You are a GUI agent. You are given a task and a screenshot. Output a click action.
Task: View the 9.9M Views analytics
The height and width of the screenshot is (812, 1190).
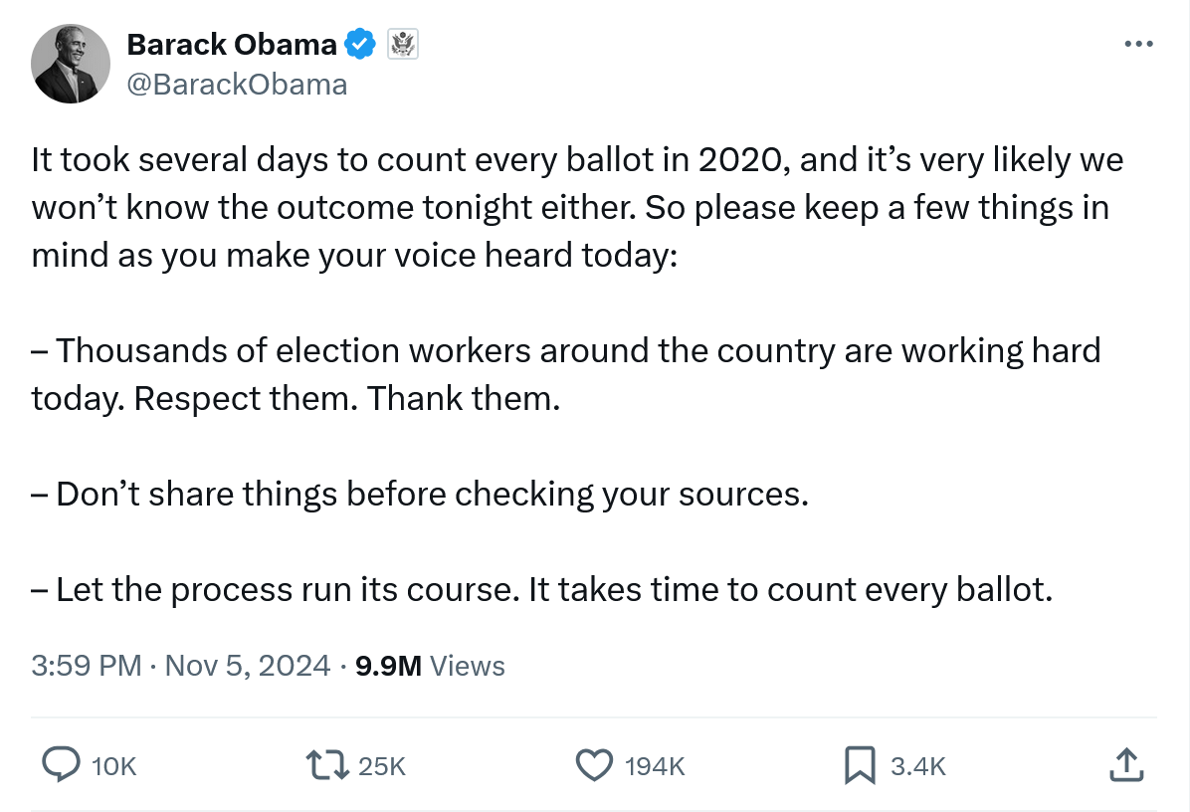coord(430,666)
